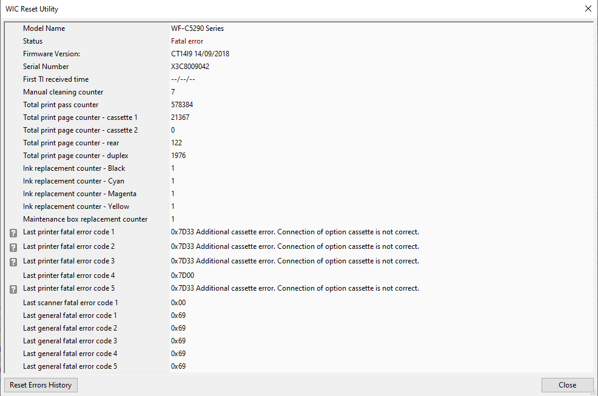Click Last general fatal error code 3 label
The image size is (598, 396).
(70, 341)
